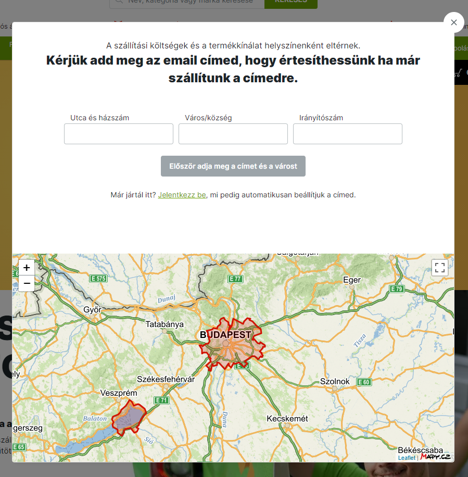Click the E 65 road marker

[19, 447]
